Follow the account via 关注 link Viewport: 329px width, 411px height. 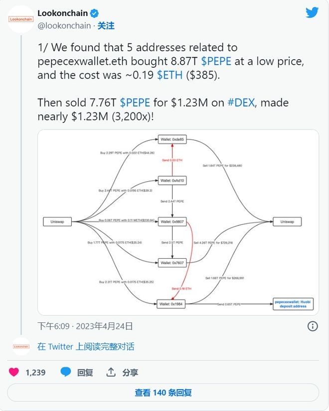click(106, 26)
